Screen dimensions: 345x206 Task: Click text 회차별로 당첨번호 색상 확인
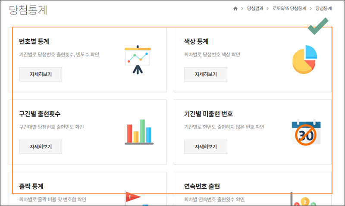click(212, 54)
